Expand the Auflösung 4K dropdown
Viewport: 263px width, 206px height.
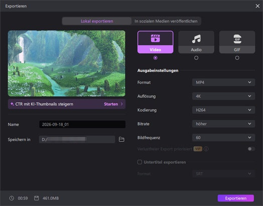click(223, 96)
